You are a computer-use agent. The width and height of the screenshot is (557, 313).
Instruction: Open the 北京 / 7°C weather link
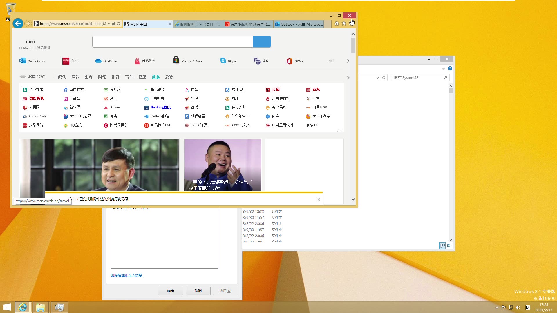pos(32,77)
